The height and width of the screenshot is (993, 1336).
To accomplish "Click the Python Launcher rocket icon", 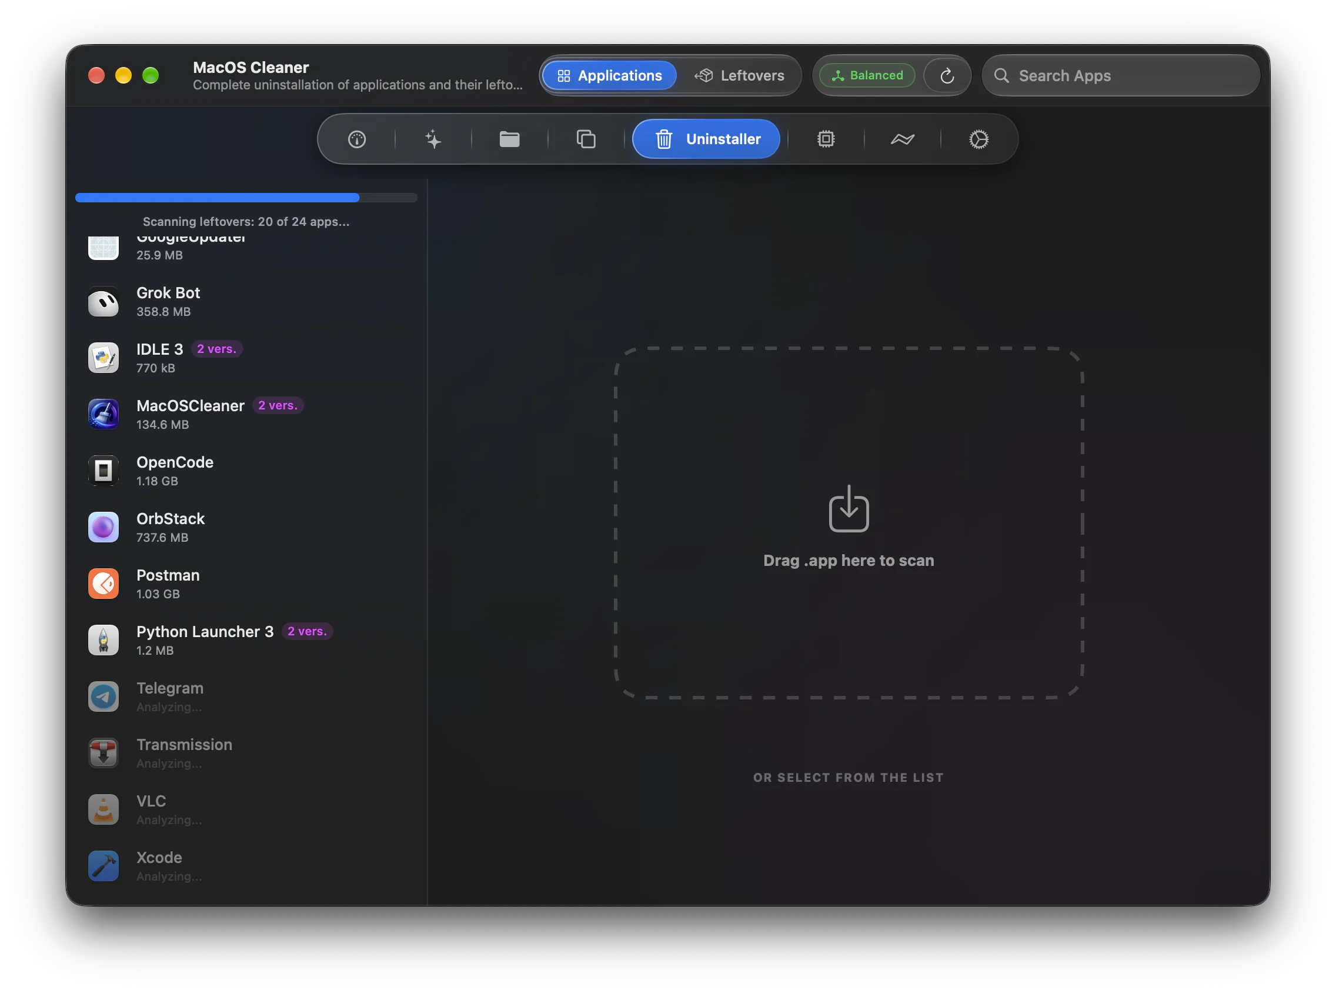I will pos(103,641).
